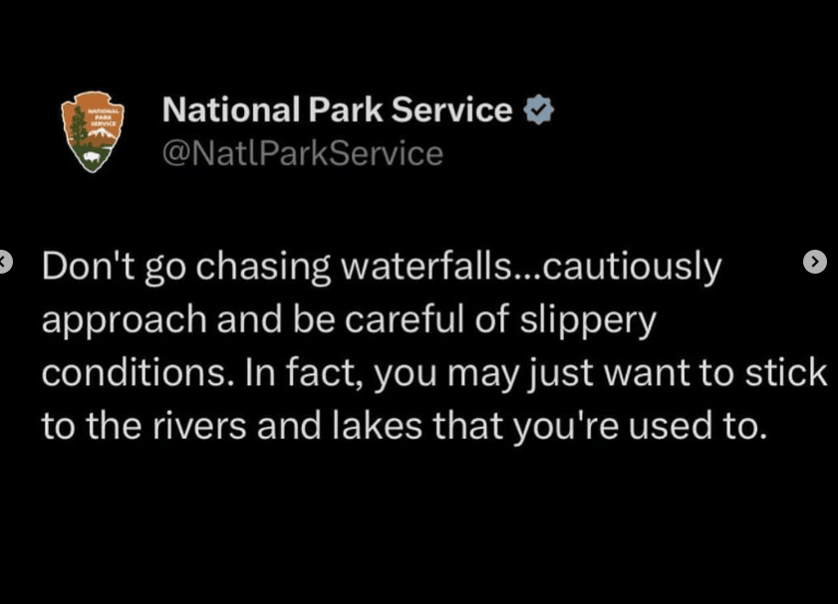Click the blue verified checkmark badge
838x604 pixels.
(538, 109)
